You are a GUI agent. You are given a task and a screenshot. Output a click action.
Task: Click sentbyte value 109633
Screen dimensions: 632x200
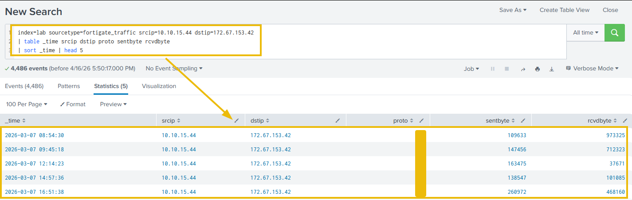coord(517,135)
